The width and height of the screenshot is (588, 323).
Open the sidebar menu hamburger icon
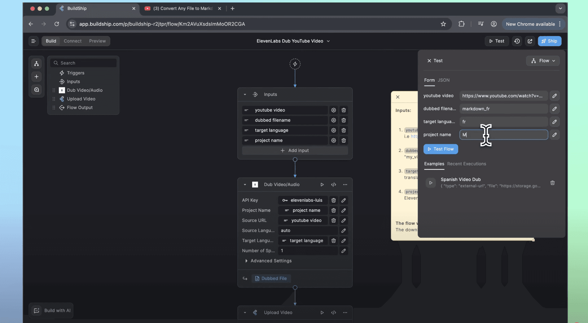coord(33,41)
